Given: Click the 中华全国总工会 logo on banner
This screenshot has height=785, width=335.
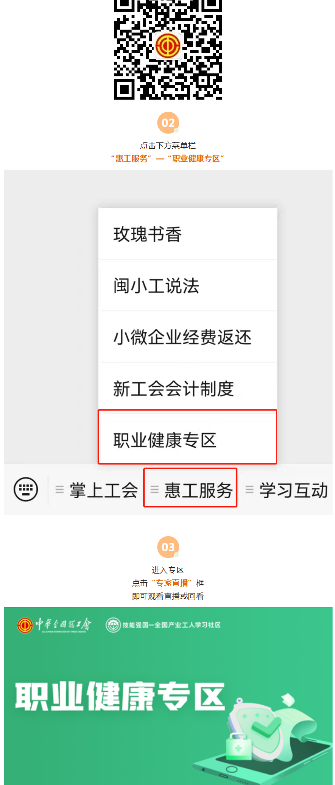Looking at the screenshot, I should click(54, 625).
